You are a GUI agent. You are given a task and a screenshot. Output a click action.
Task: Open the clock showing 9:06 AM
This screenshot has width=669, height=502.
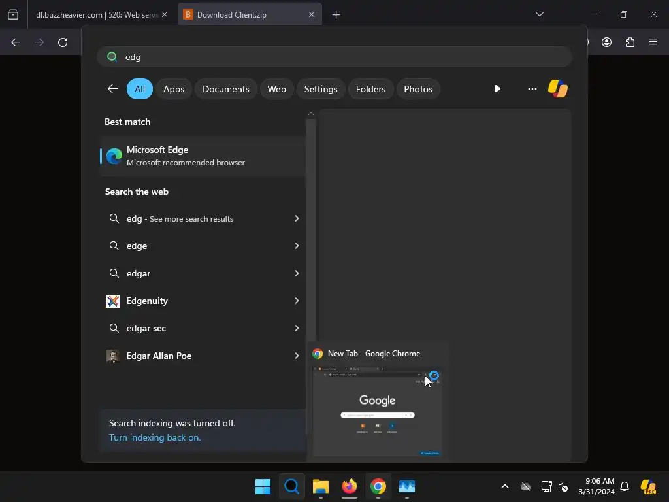596,486
